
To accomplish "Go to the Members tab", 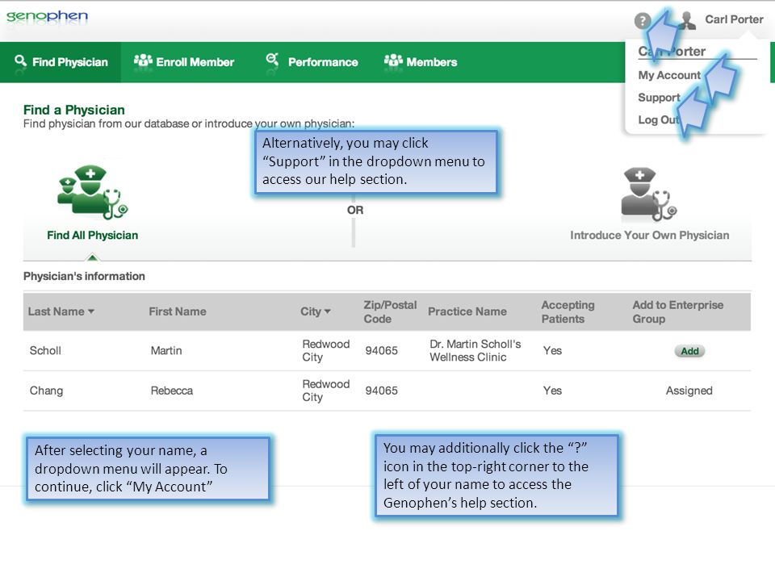I will 421,62.
